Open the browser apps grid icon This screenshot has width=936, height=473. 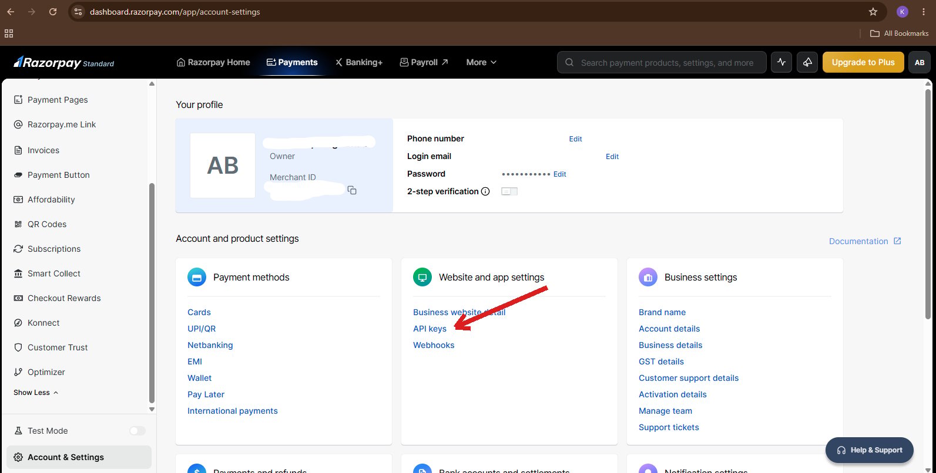(x=9, y=33)
